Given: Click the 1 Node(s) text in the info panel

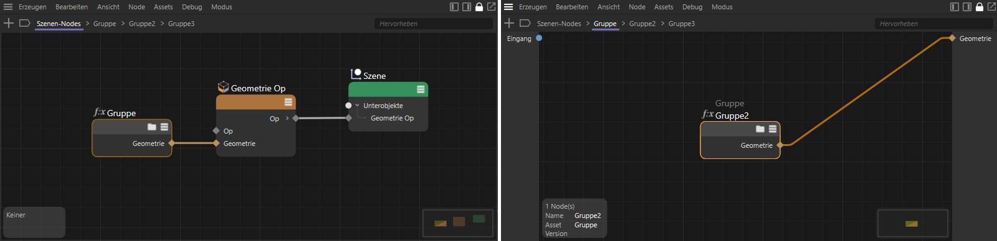Looking at the screenshot, I should [560, 206].
